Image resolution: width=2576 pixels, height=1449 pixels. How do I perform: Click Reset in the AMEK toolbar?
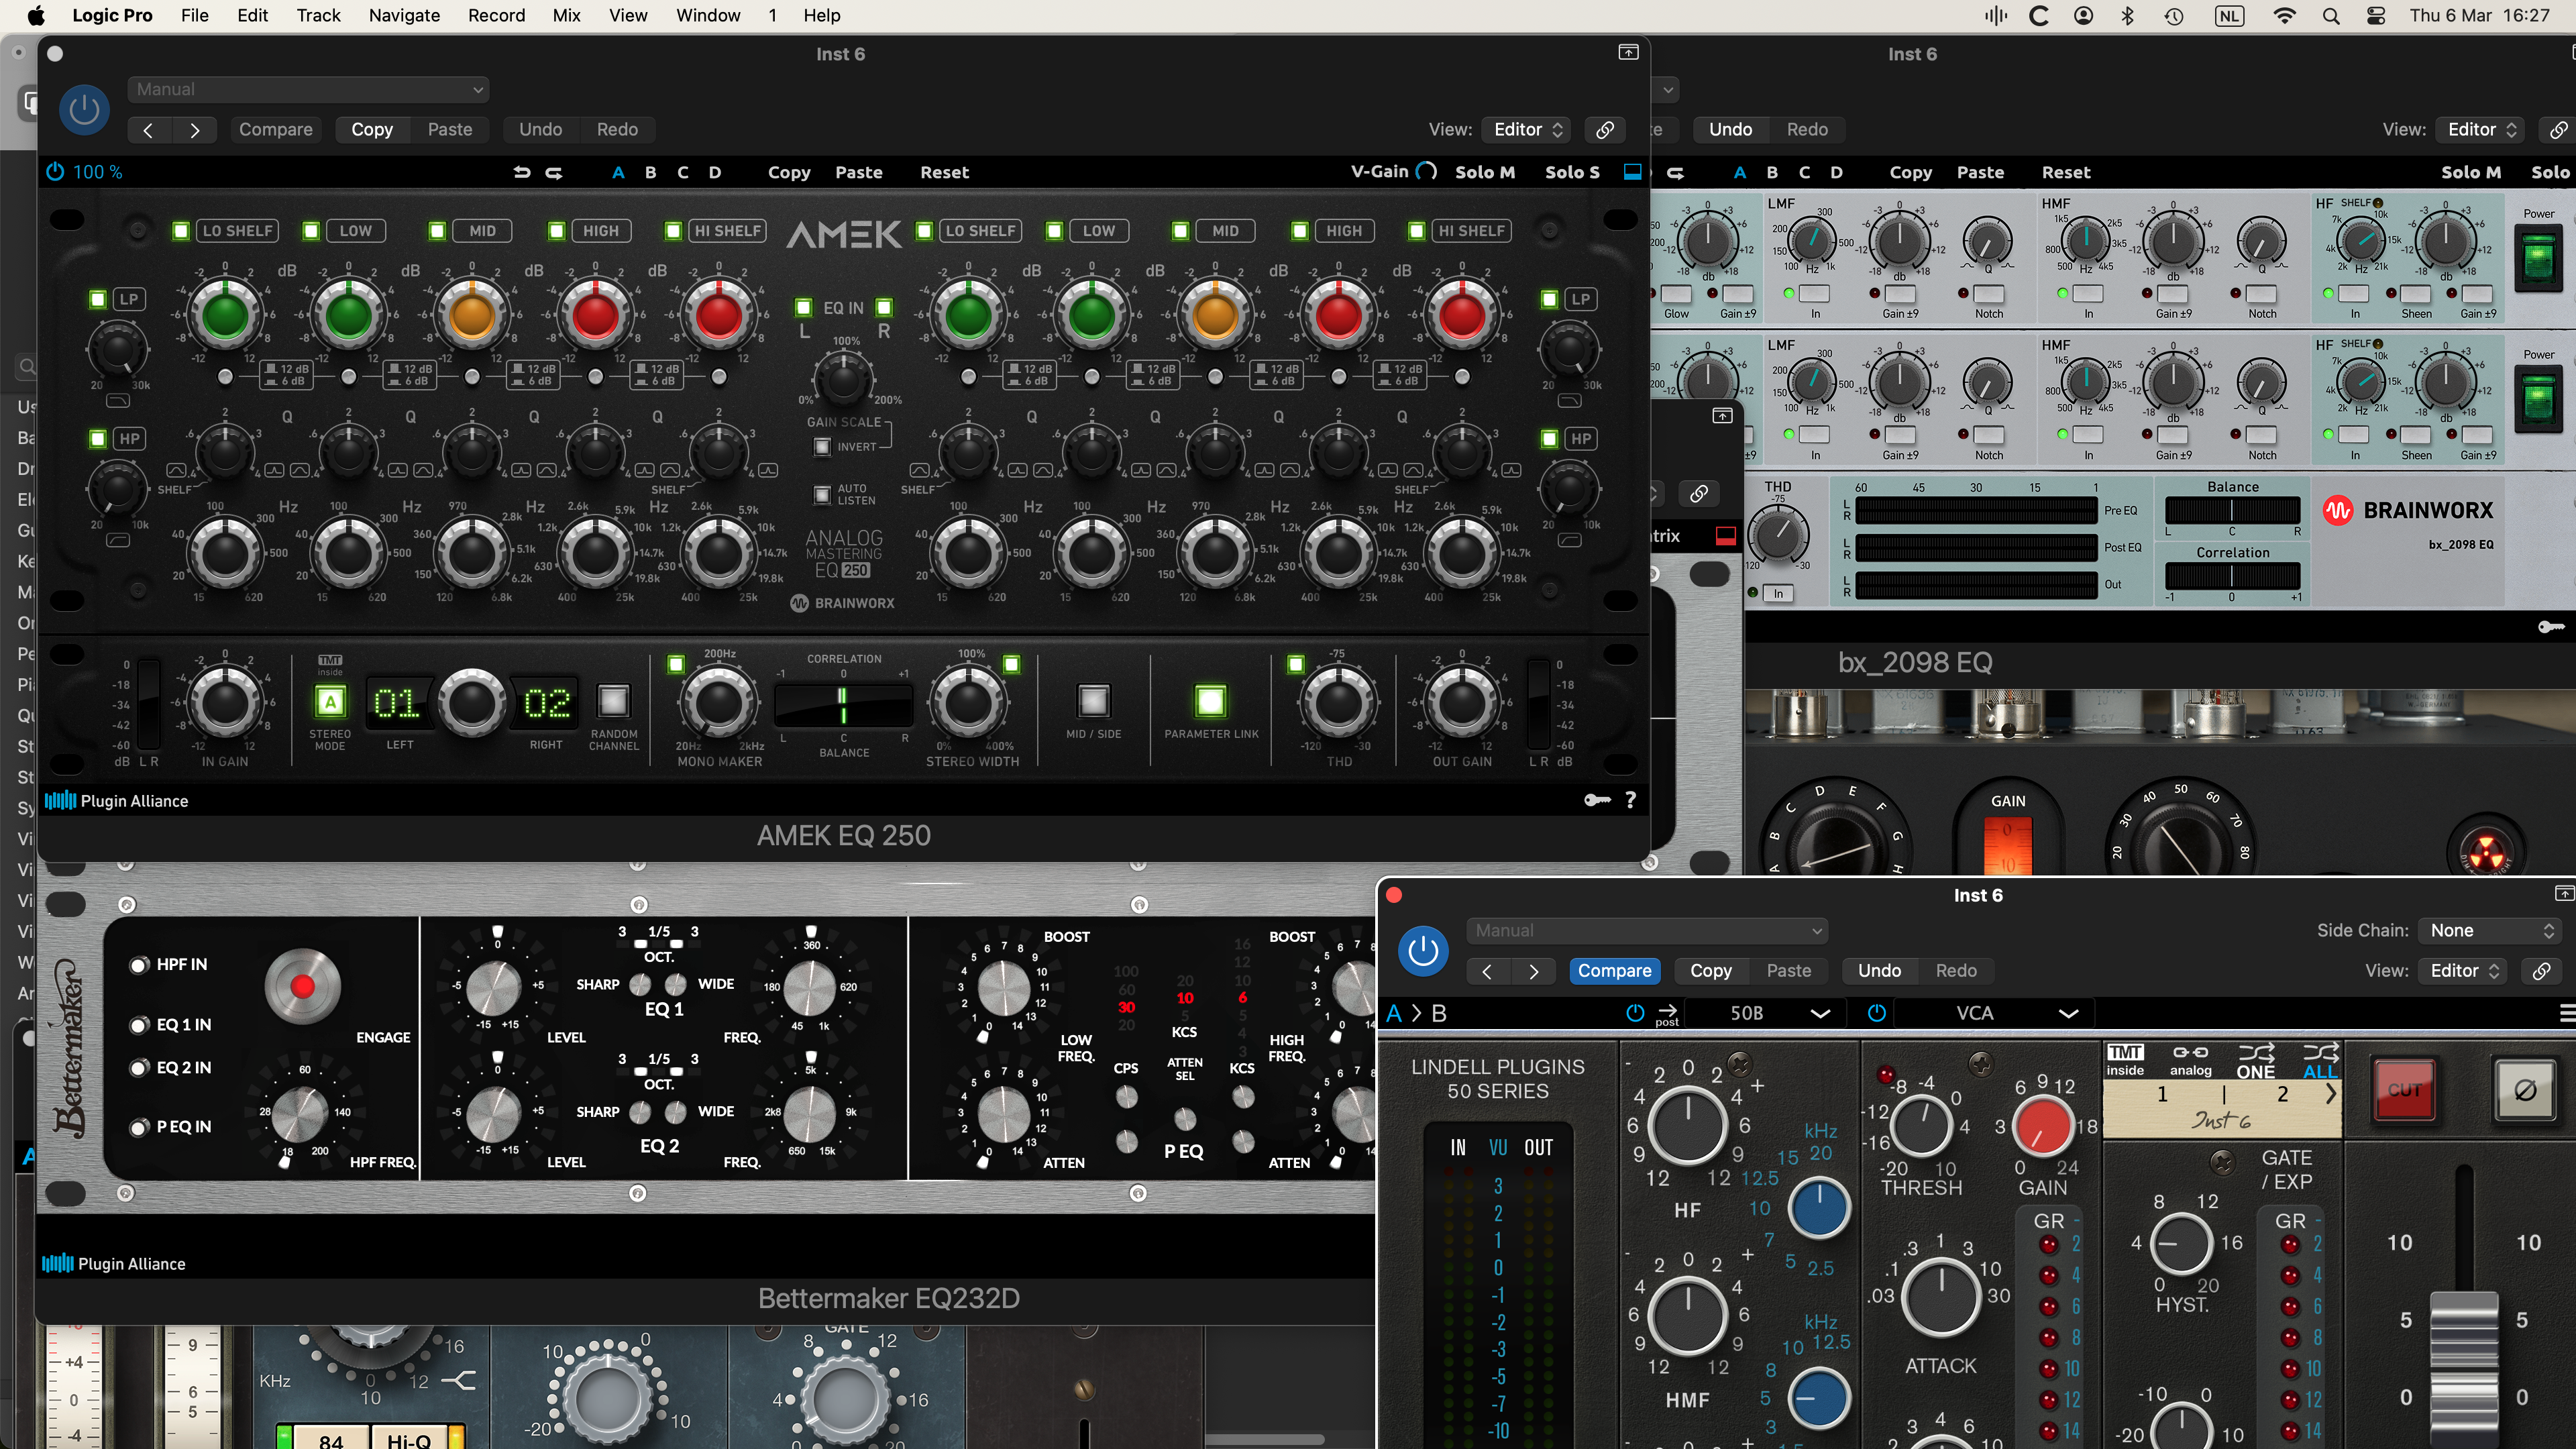(944, 172)
